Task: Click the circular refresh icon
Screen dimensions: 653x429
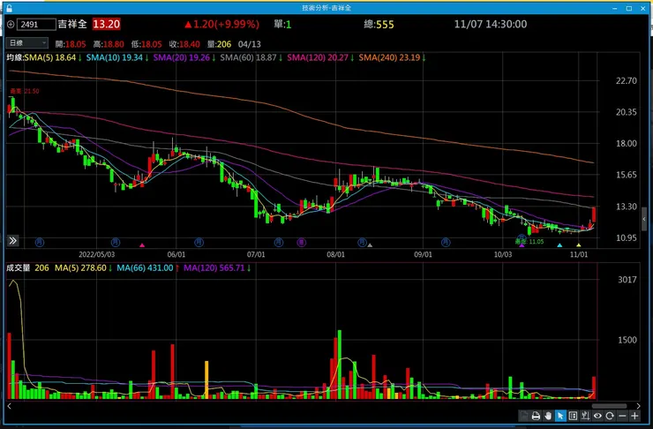Action: (x=610, y=416)
